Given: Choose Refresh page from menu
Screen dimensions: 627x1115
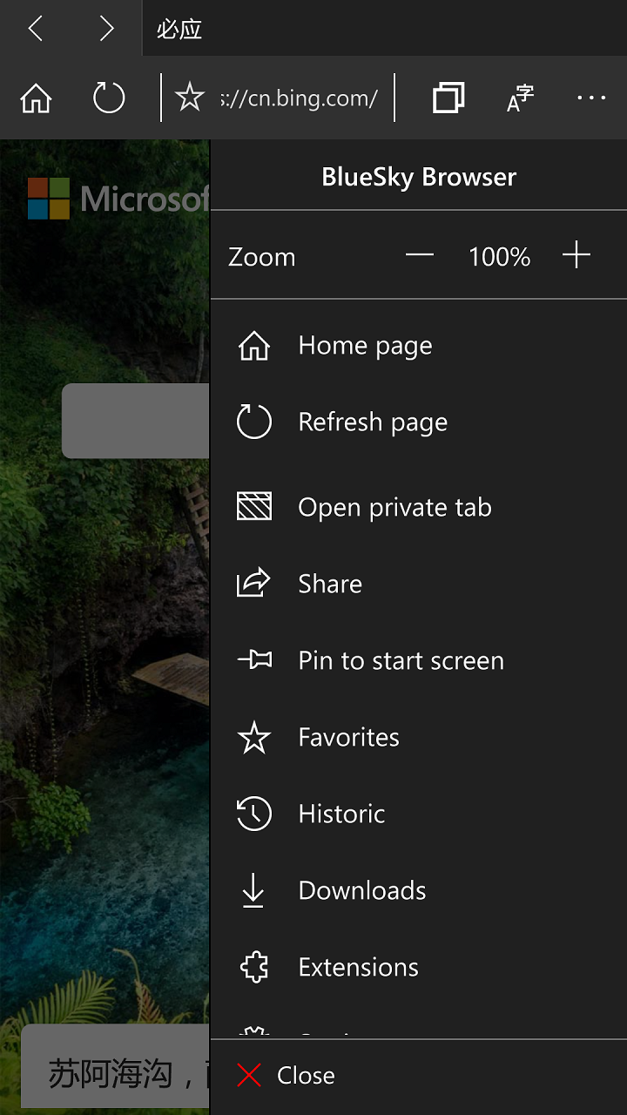Looking at the screenshot, I should [x=372, y=422].
